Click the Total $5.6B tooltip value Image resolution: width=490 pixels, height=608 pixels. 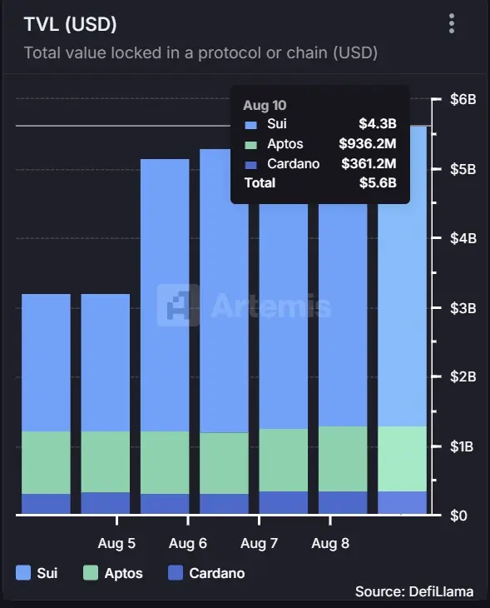[378, 182]
